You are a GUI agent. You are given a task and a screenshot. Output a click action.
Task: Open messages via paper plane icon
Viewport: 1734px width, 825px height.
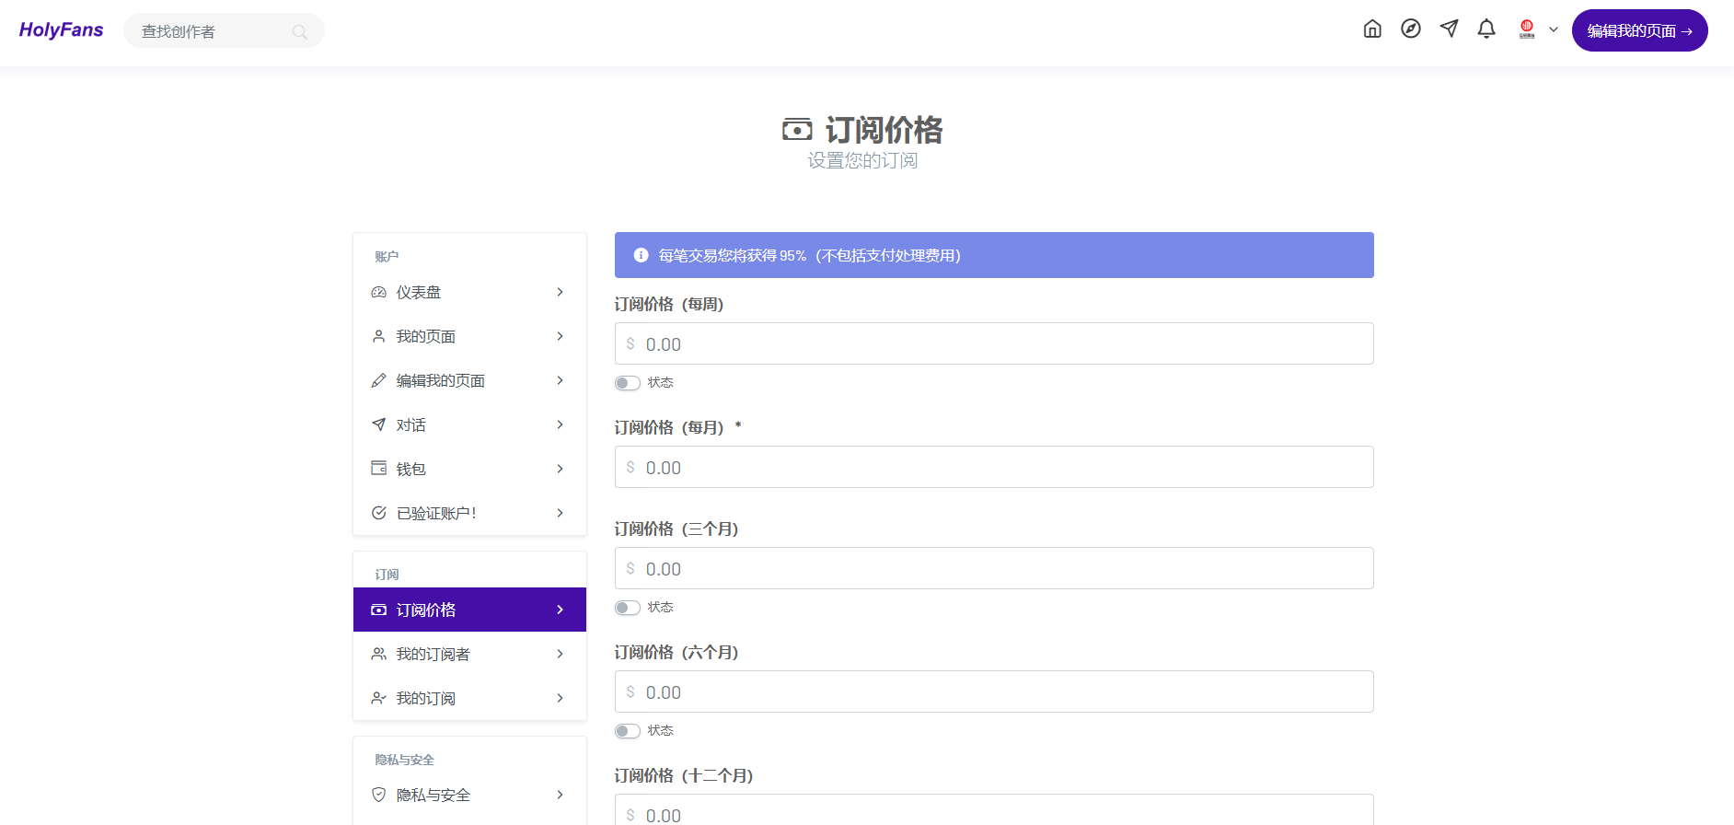pyautogui.click(x=1449, y=29)
